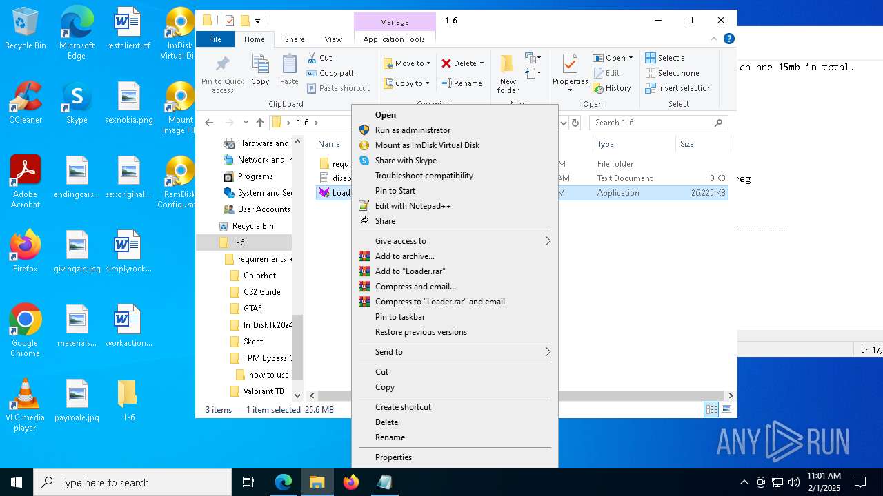Click Select all in the ribbon

tap(667, 58)
